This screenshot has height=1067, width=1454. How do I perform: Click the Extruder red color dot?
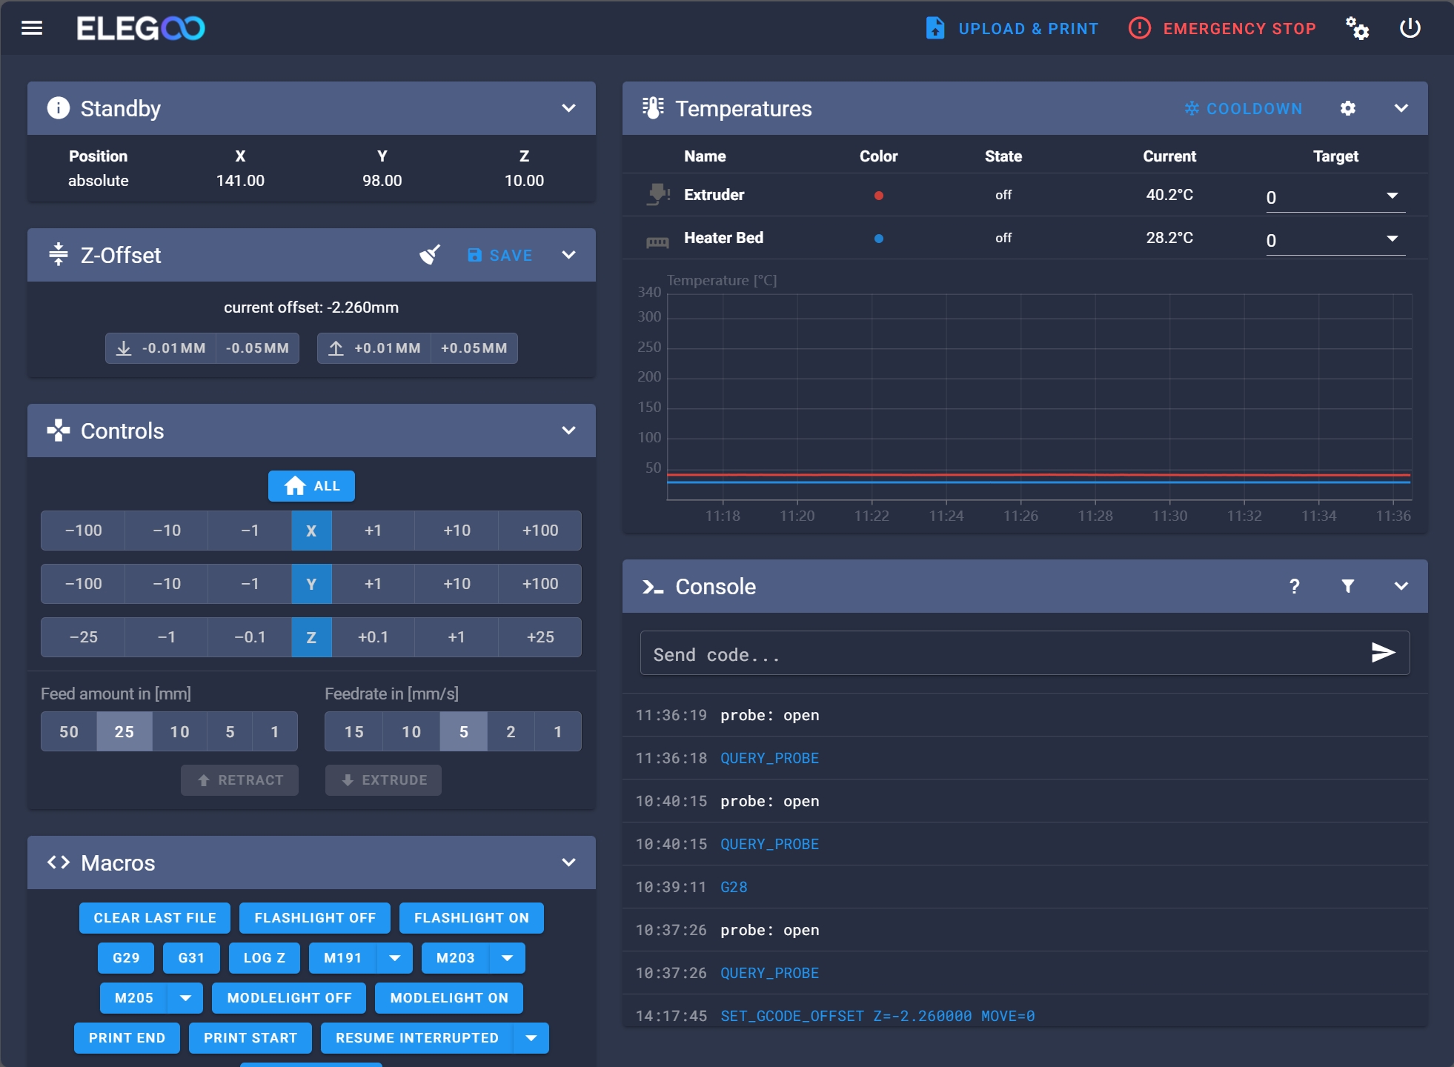tap(878, 196)
